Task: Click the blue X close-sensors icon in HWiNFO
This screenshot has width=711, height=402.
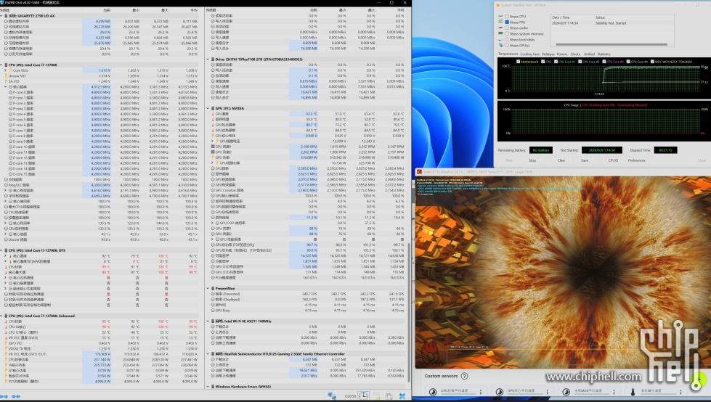Action: tap(402, 396)
